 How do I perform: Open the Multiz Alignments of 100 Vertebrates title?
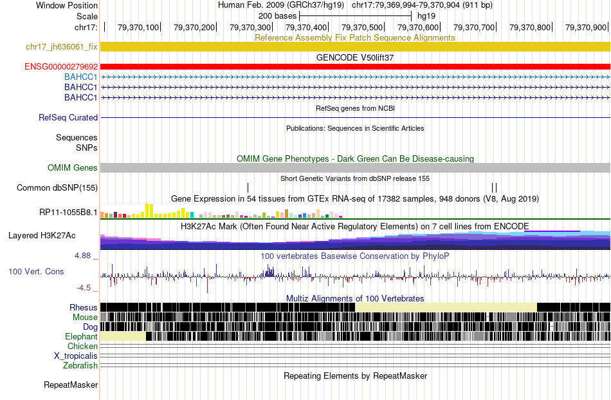pos(355,298)
